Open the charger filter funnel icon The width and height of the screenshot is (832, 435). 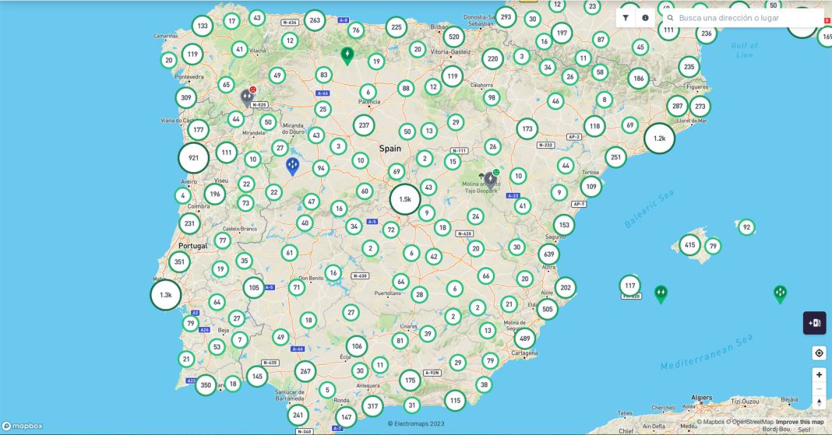[626, 18]
